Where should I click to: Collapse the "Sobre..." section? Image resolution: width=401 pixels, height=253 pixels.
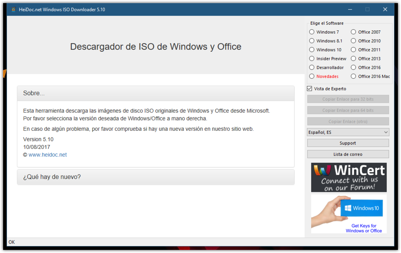click(155, 93)
